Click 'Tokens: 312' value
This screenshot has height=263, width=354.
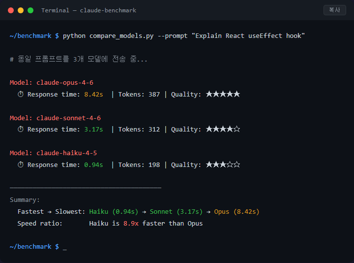pyautogui.click(x=139, y=130)
